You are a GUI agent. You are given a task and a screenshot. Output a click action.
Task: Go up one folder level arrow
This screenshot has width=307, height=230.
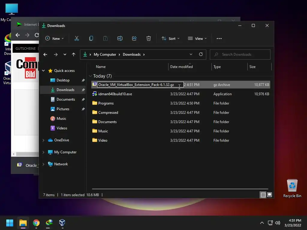74,55
